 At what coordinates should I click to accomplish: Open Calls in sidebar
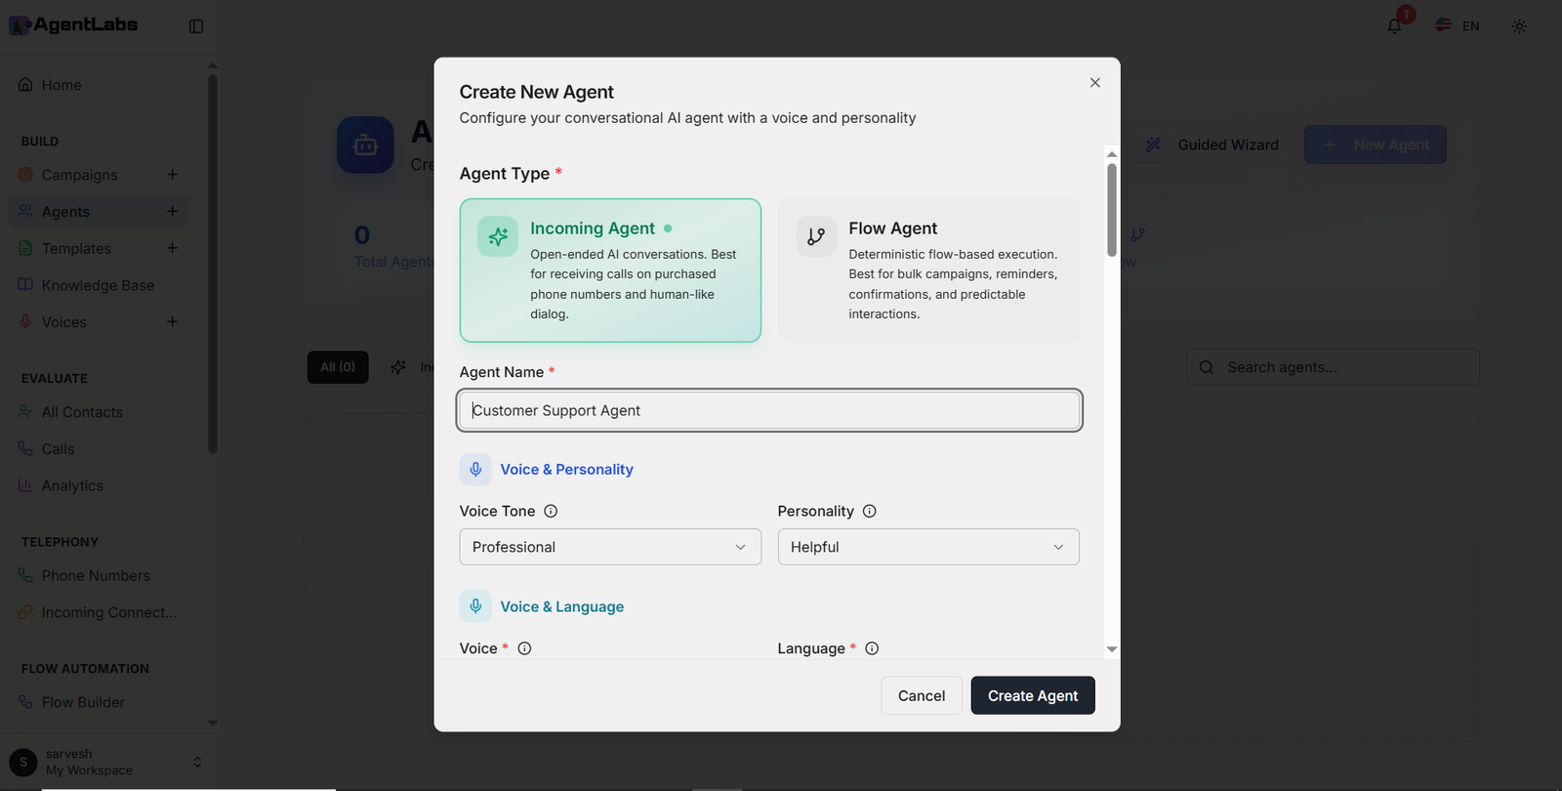[x=100, y=449]
